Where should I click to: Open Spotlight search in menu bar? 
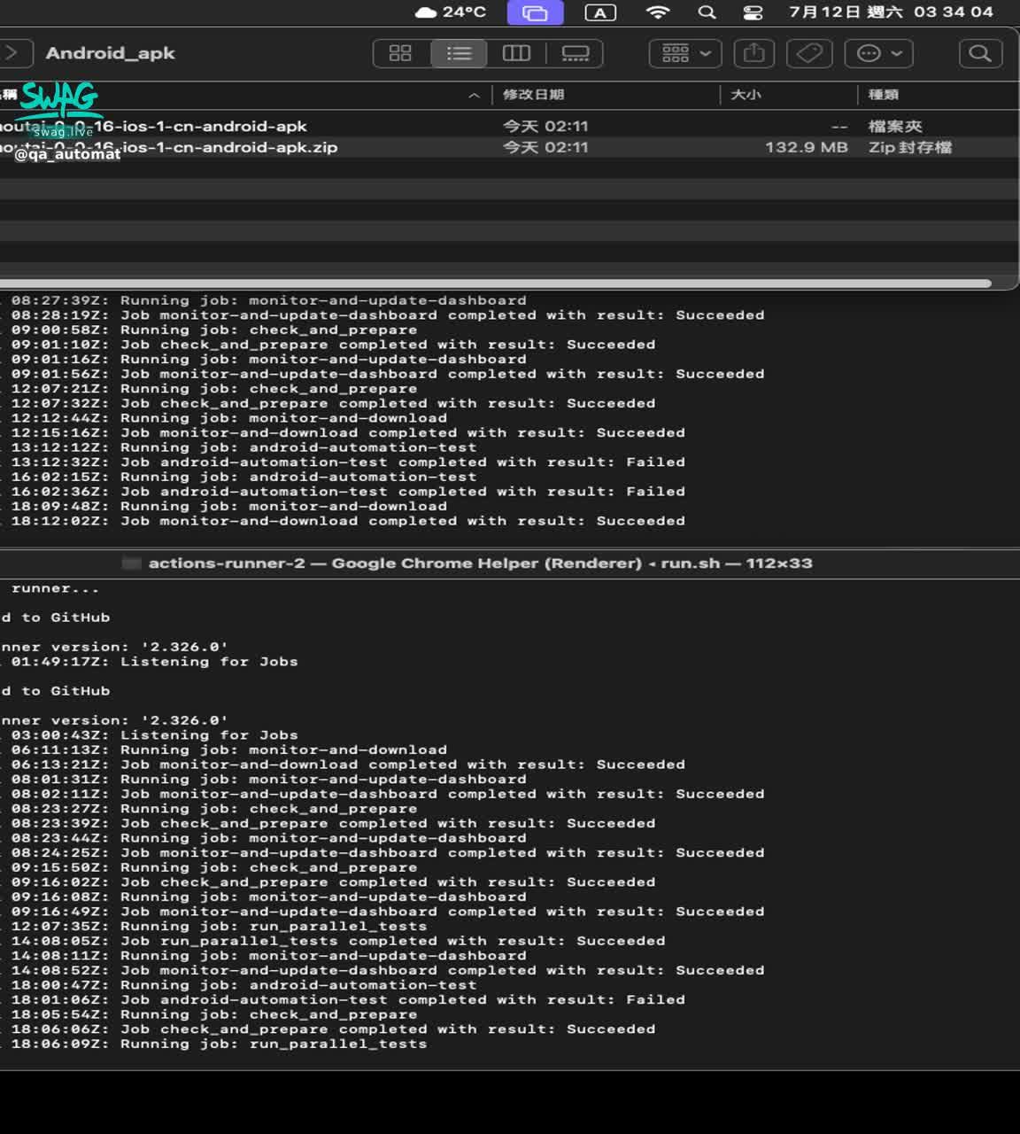[707, 12]
